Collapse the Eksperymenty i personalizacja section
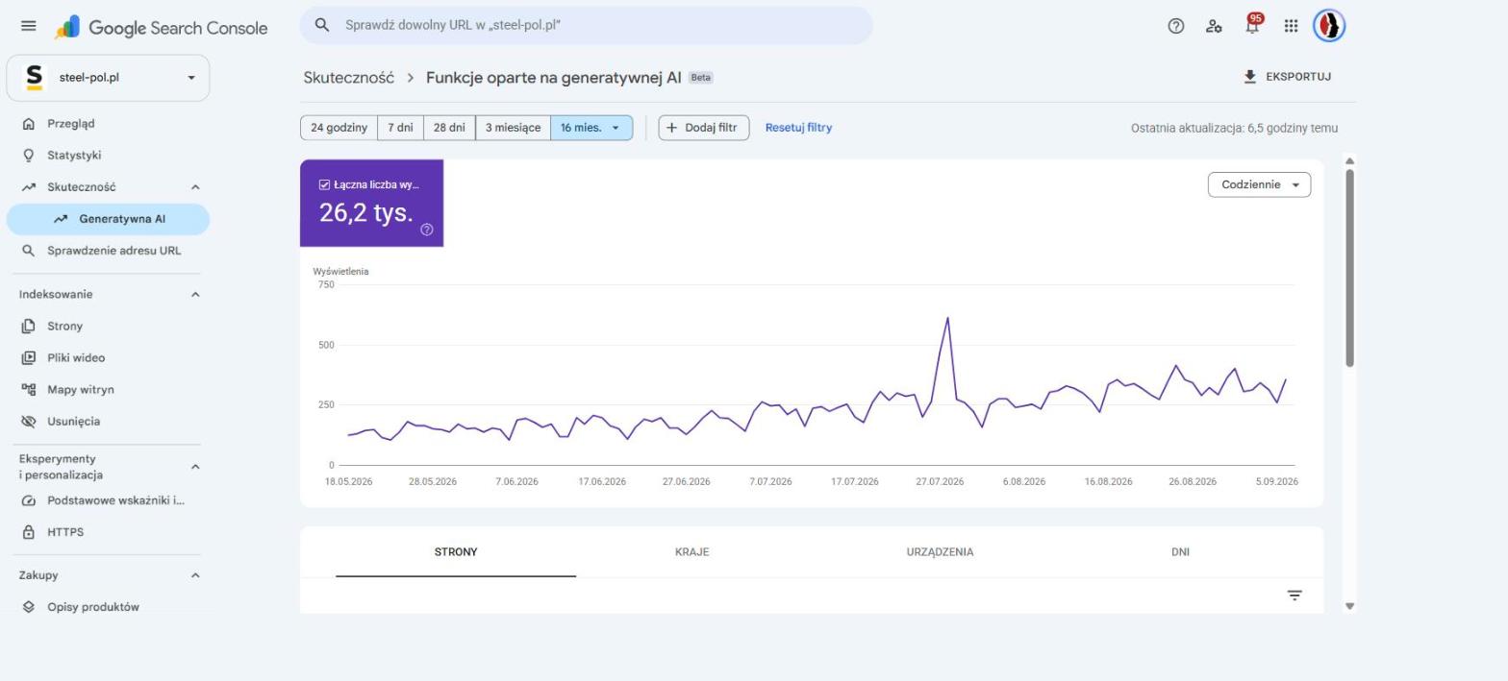This screenshot has width=1508, height=681. click(x=195, y=467)
